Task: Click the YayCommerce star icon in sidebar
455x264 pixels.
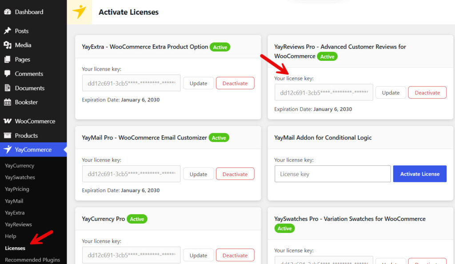Action: (8, 149)
